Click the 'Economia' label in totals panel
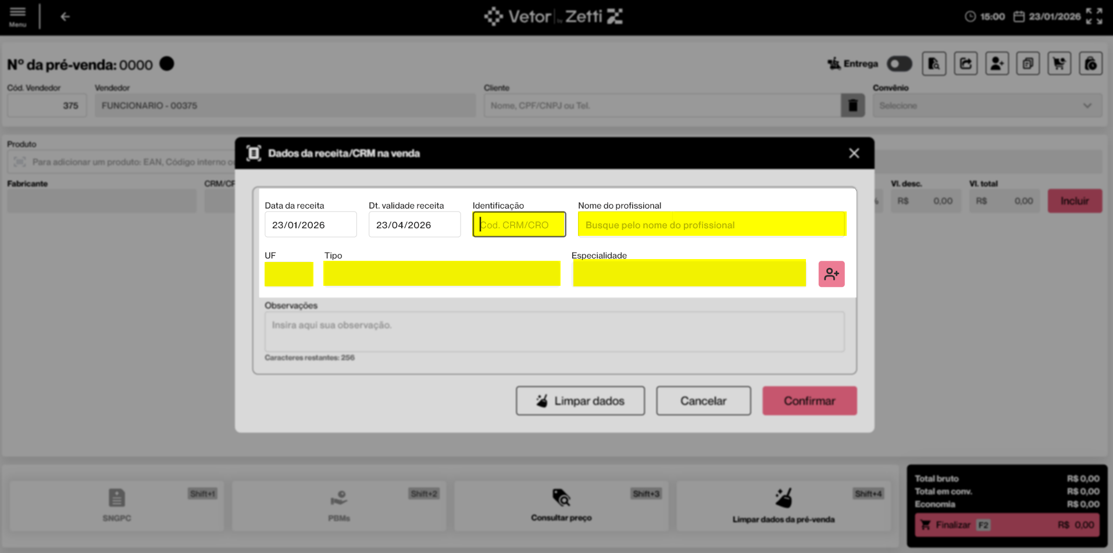This screenshot has height=553, width=1113. click(x=935, y=504)
